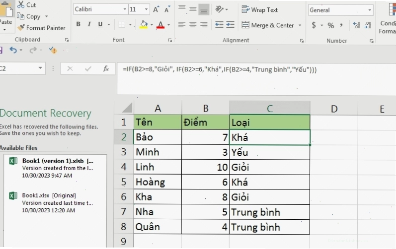The image size is (396, 249).
Task: Align text right icon
Action: coord(204,24)
